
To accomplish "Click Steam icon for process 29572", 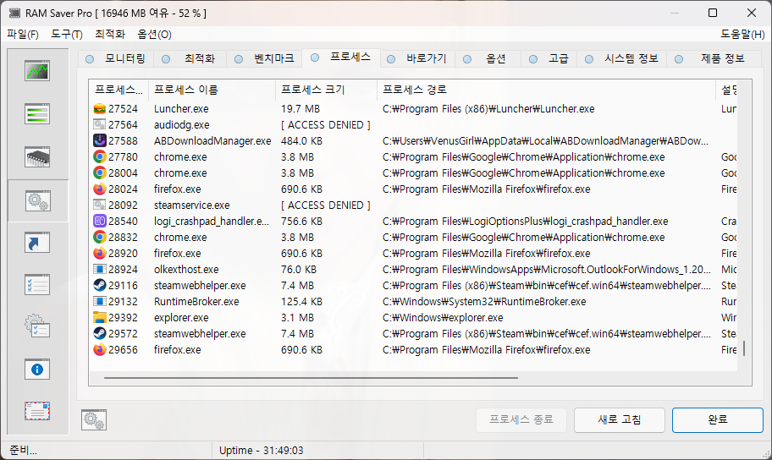I will [x=99, y=333].
